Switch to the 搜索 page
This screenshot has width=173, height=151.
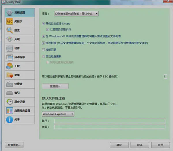coord(20,30)
